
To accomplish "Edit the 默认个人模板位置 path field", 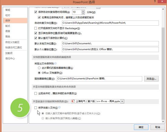I will tap(110, 49).
